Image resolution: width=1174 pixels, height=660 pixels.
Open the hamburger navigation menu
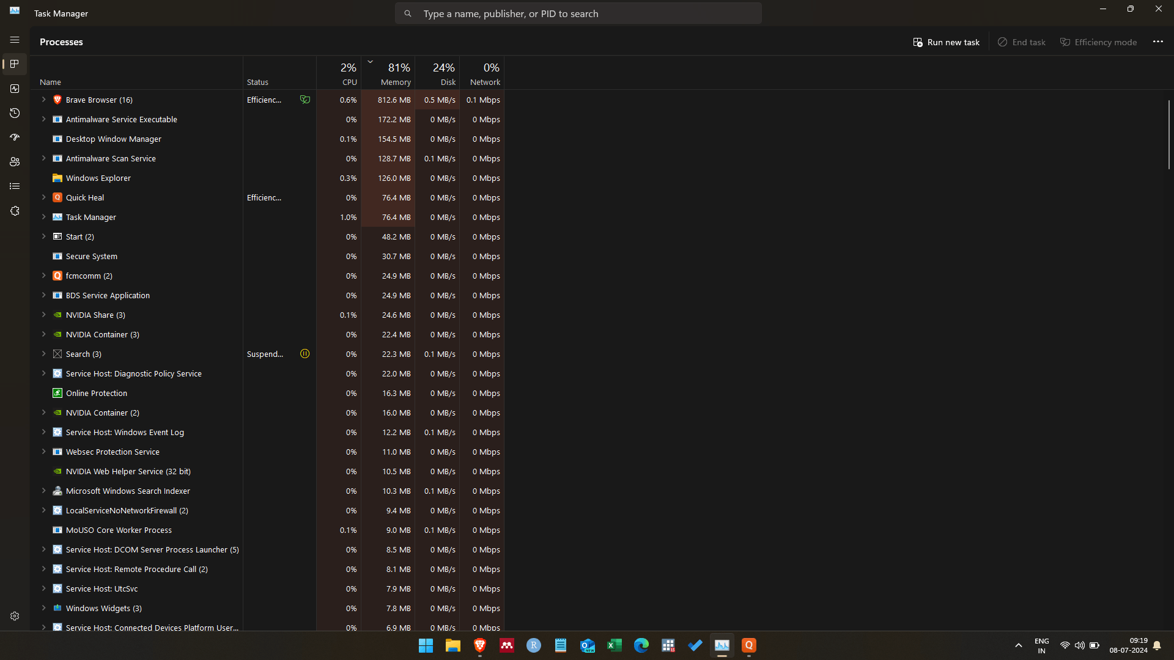15,40
